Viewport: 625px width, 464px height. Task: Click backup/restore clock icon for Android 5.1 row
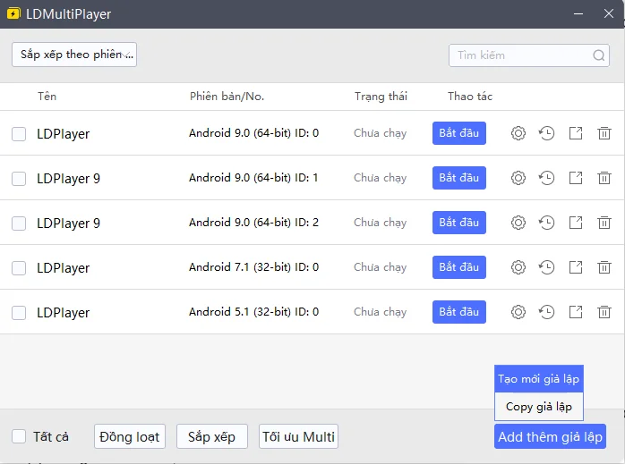click(546, 312)
